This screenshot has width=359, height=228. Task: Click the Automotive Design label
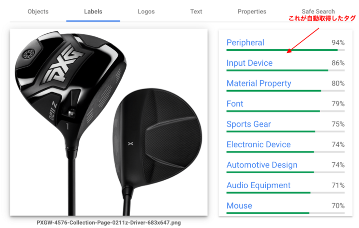pyautogui.click(x=262, y=165)
